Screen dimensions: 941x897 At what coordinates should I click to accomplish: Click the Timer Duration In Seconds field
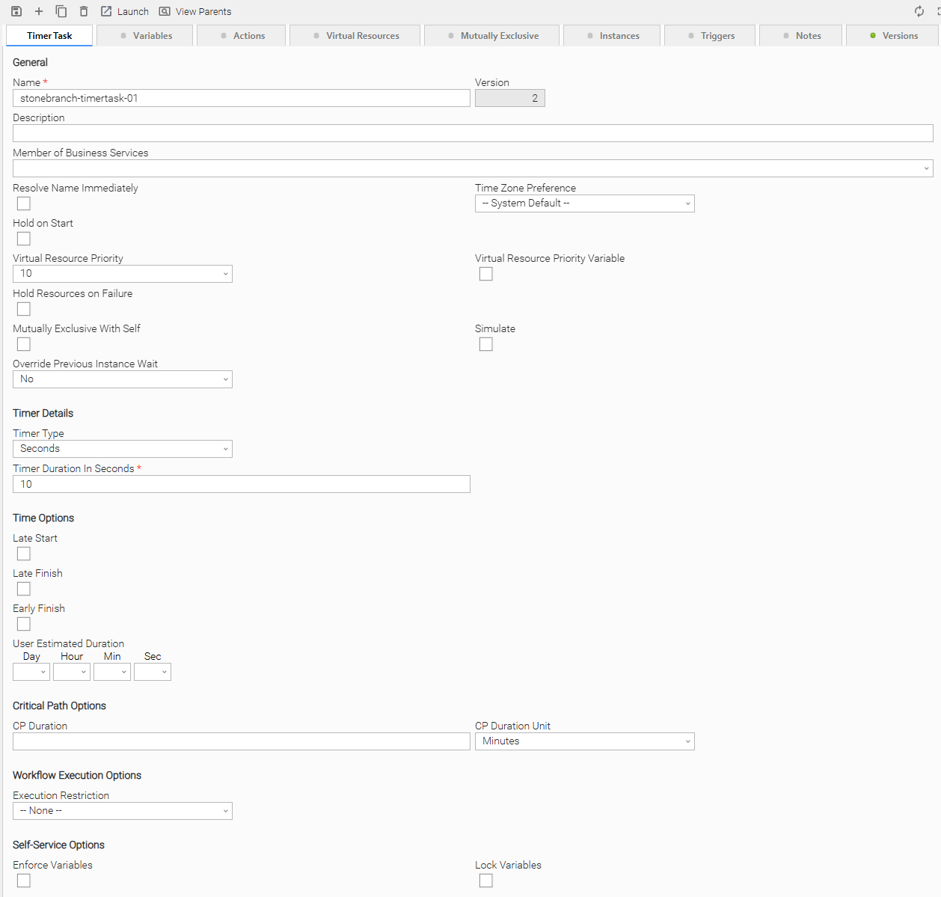[241, 484]
